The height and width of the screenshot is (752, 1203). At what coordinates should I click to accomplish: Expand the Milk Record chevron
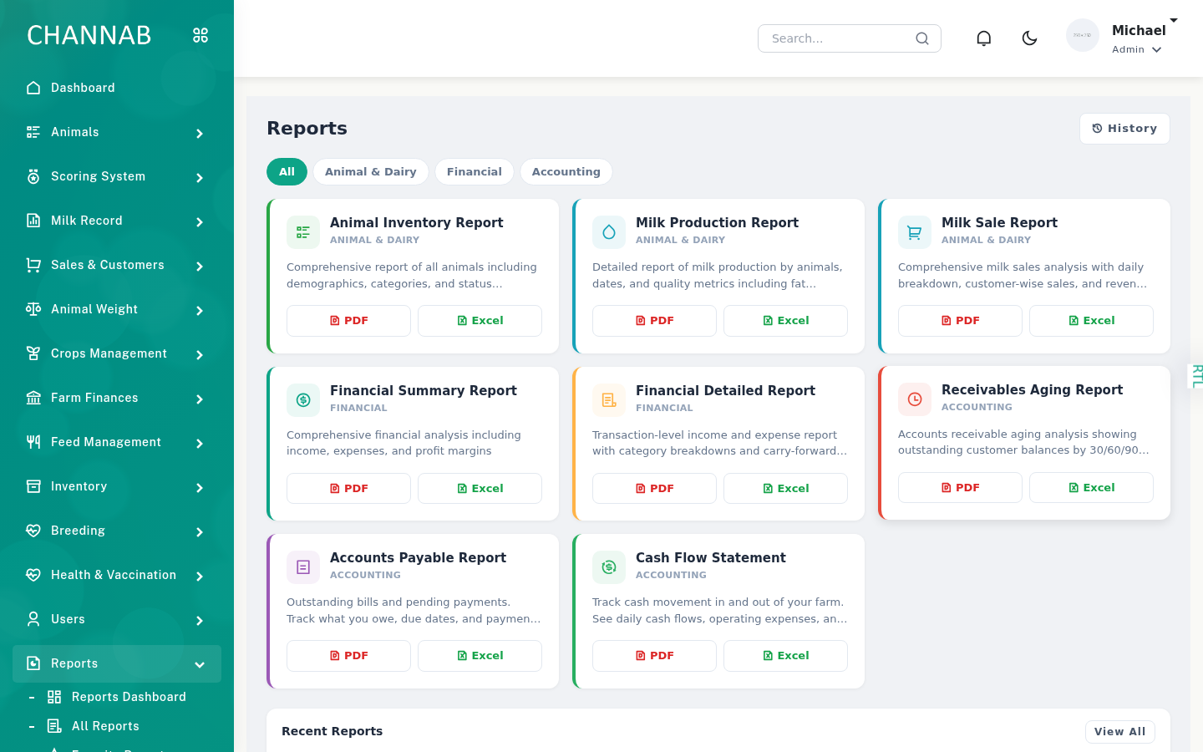[200, 221]
